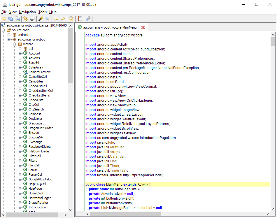Click the tree panel horizontal scrollbar thumb
Image resolution: width=277 pixels, height=218 pixels.
[32, 215]
